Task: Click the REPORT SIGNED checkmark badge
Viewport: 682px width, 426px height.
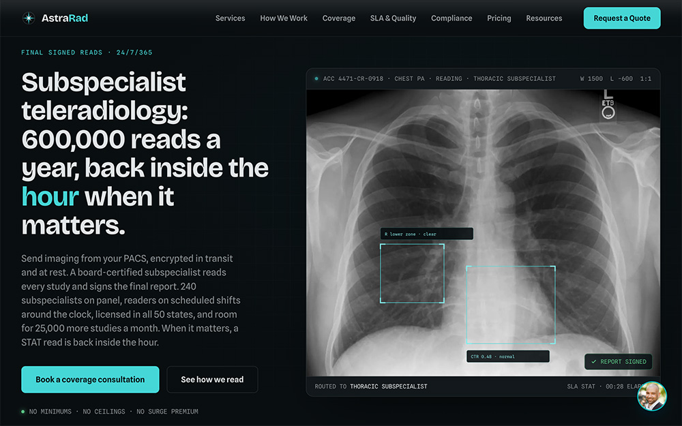Action: point(618,362)
